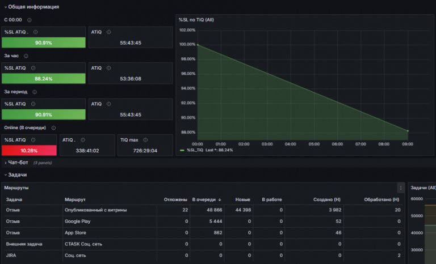Collapse the "Задачи" row
The image size is (436, 264).
click(15, 175)
